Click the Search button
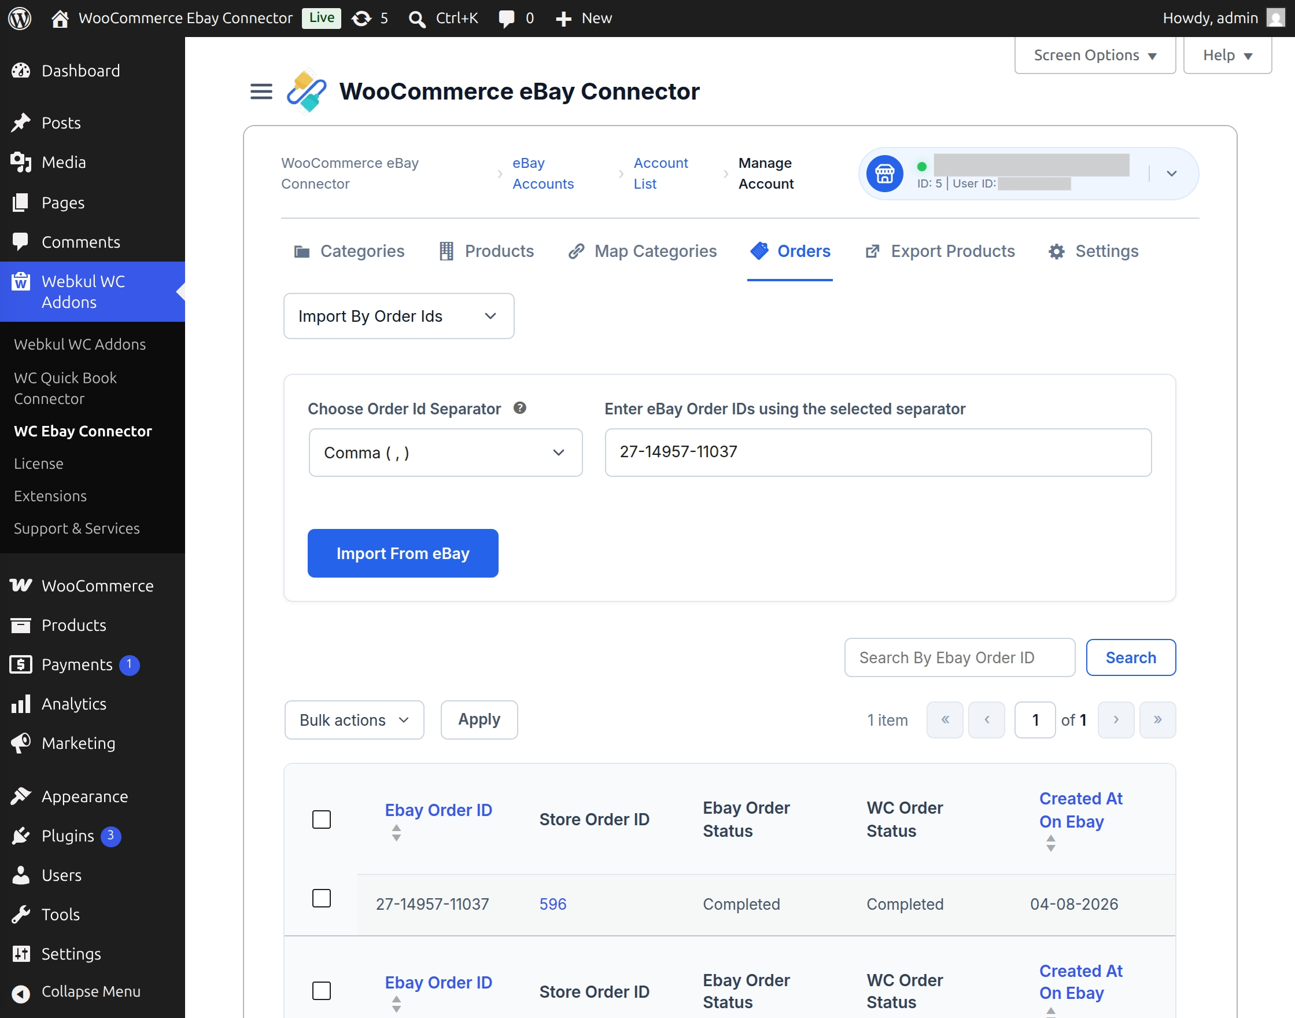The image size is (1295, 1018). tap(1131, 657)
